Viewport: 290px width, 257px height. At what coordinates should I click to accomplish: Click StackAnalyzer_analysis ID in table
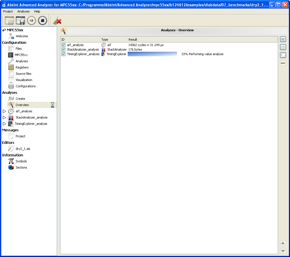point(83,49)
